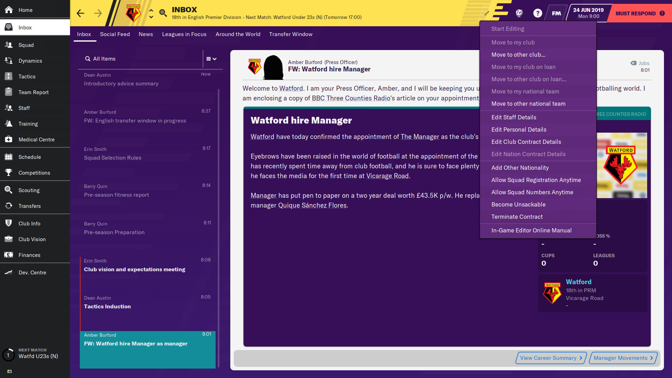
Task: Navigate to Medical Centre
Action: (x=36, y=139)
